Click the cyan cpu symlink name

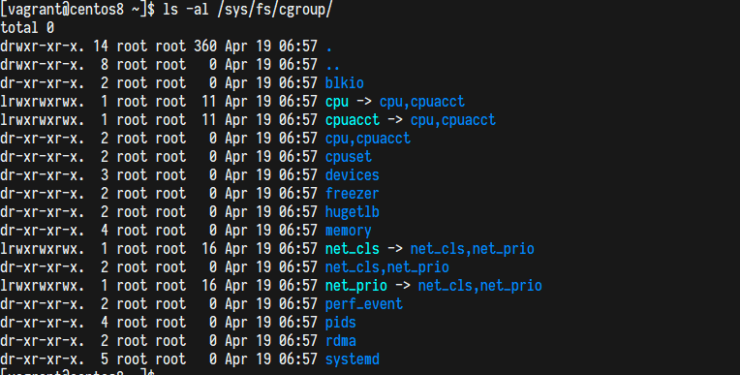(x=337, y=102)
